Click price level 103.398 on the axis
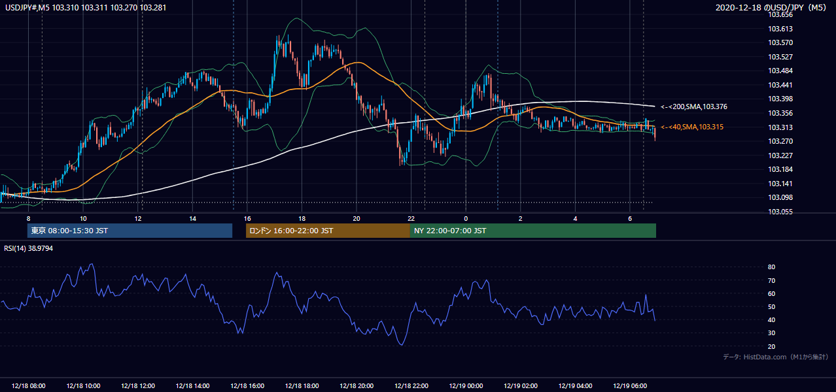The height and width of the screenshot is (392, 836). pos(781,99)
